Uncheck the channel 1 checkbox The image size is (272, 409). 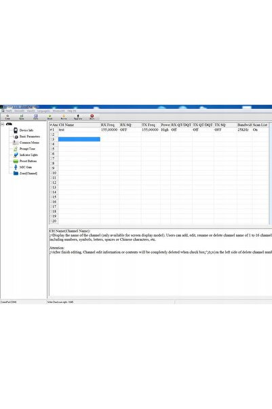pyautogui.click(x=51, y=129)
